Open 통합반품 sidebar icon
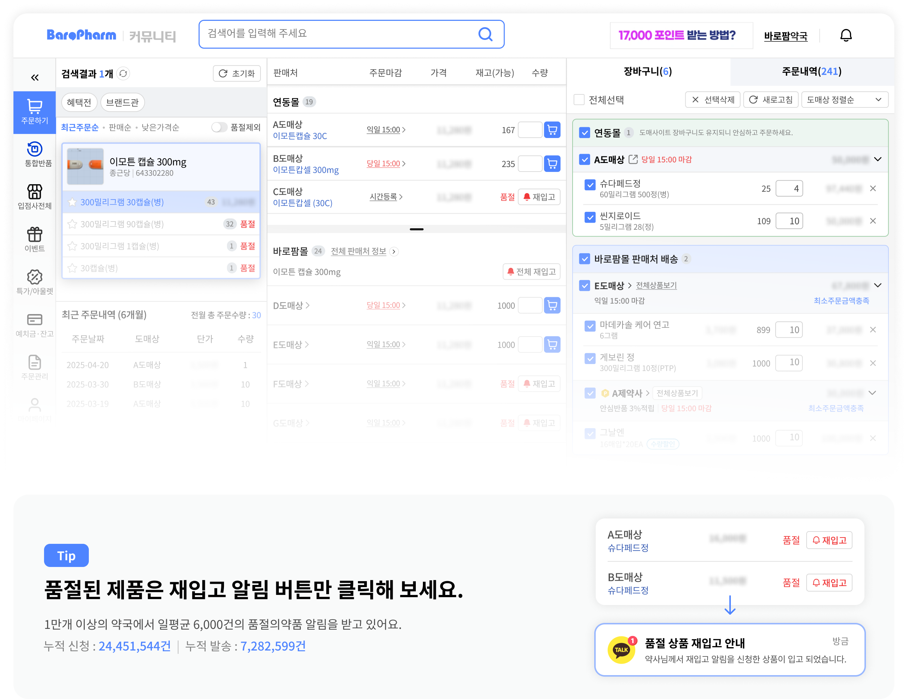907x699 pixels. click(35, 150)
